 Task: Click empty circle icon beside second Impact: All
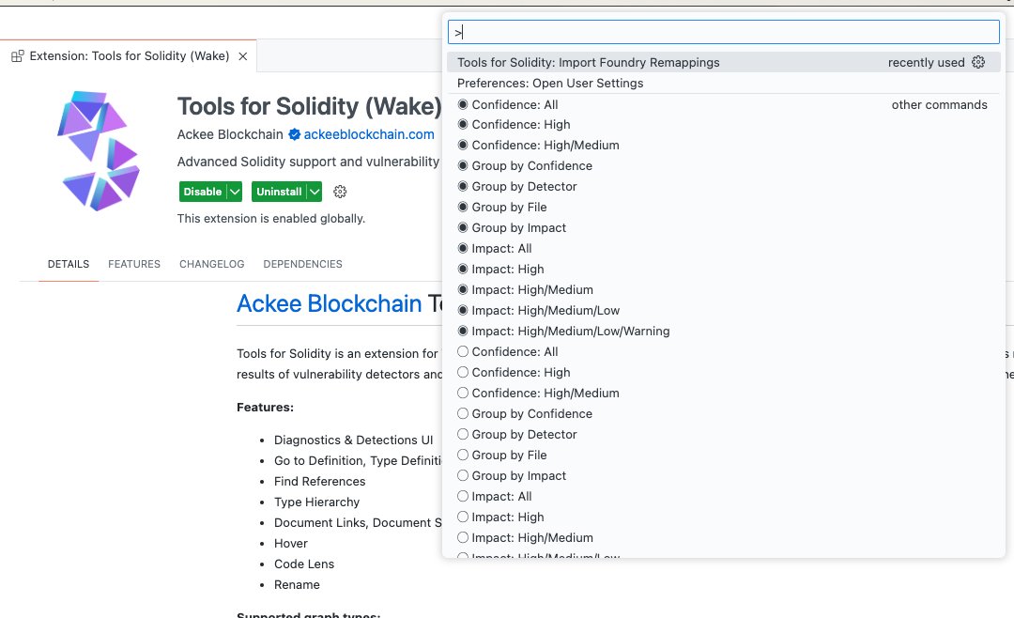tap(462, 496)
